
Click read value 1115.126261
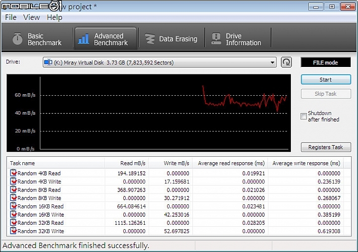(130, 223)
